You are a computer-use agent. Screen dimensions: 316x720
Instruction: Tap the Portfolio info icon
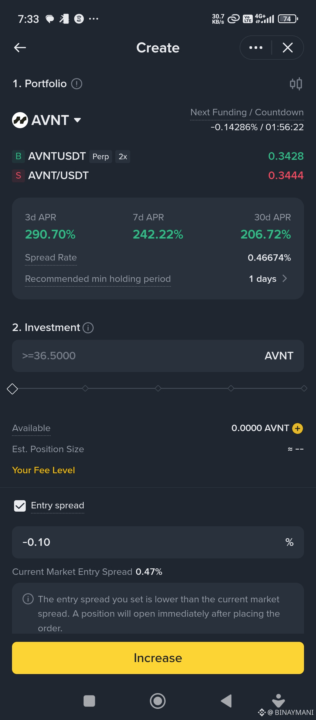point(77,84)
